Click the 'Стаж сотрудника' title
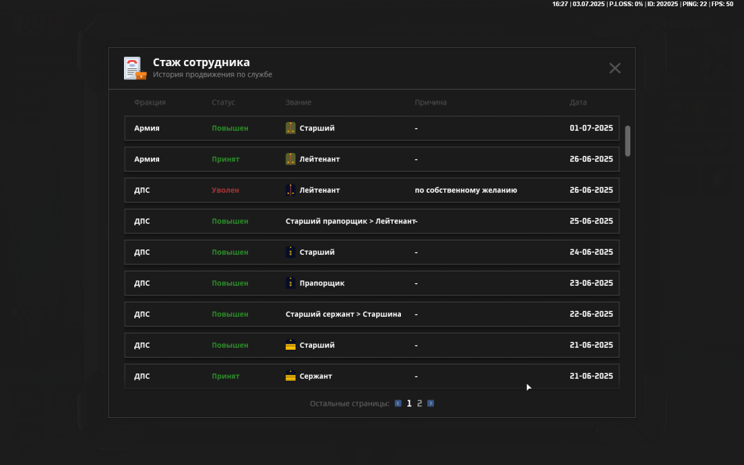The height and width of the screenshot is (465, 744). click(x=201, y=62)
